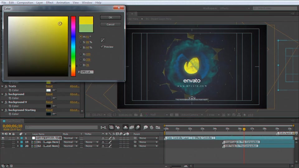Click the hide shy layers icon

[x=125, y=127]
